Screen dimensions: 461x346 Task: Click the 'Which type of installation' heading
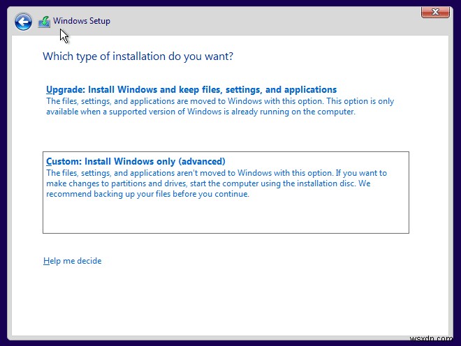(x=138, y=56)
